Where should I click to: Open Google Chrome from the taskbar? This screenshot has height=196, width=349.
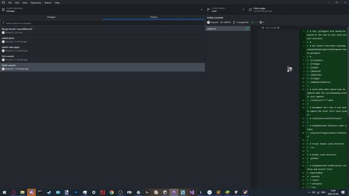(x=111, y=192)
